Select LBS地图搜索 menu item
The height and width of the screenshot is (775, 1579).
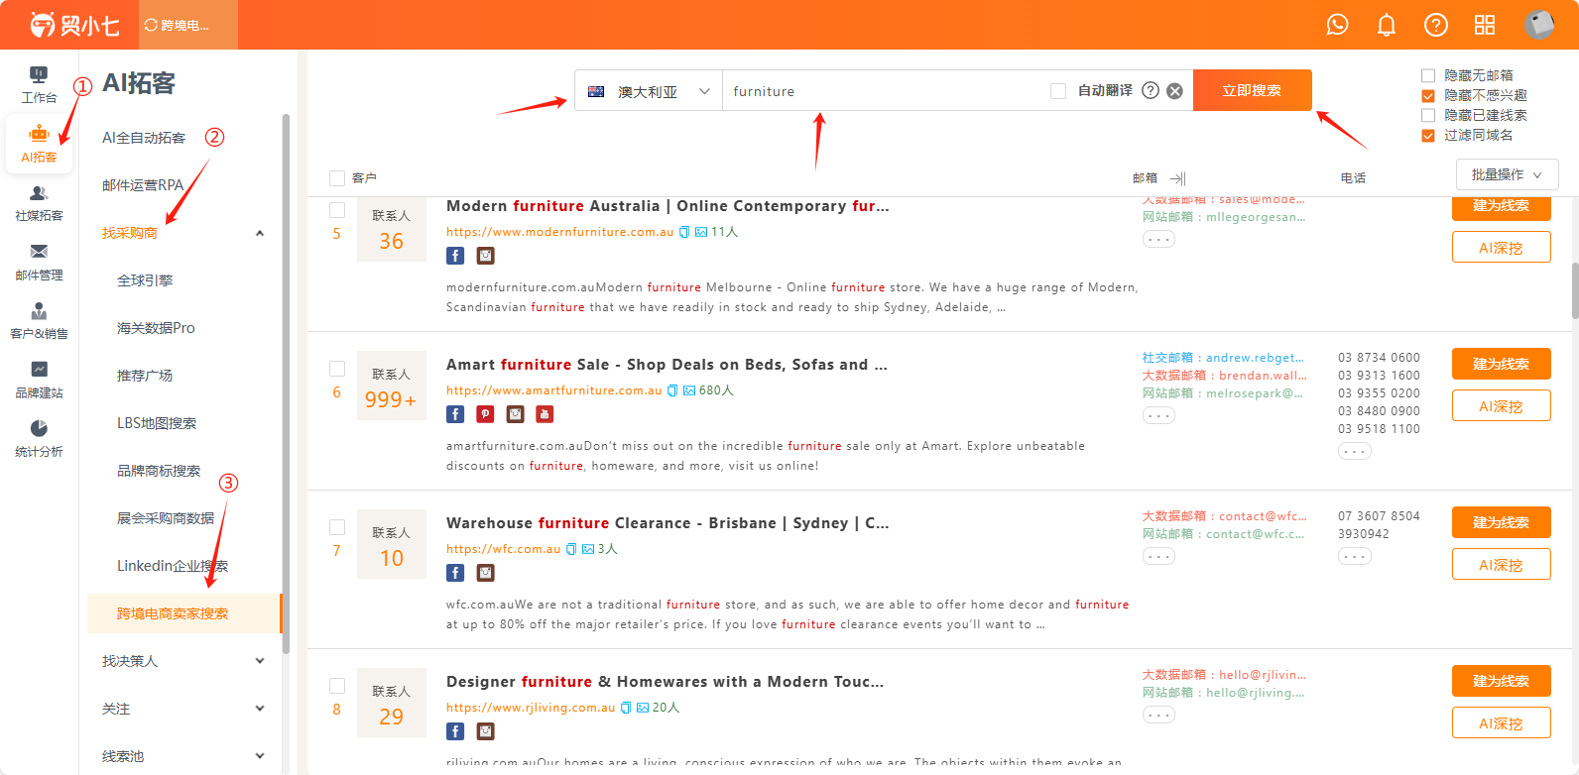tap(157, 423)
